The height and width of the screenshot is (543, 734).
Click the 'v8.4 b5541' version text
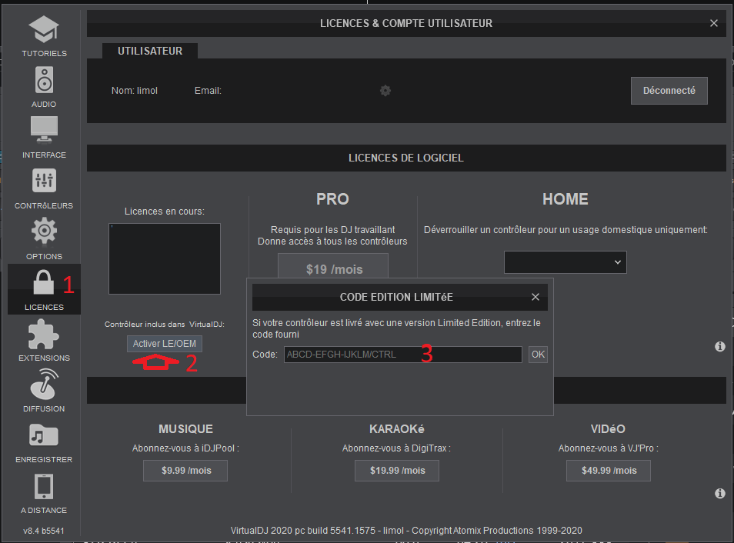coord(44,531)
